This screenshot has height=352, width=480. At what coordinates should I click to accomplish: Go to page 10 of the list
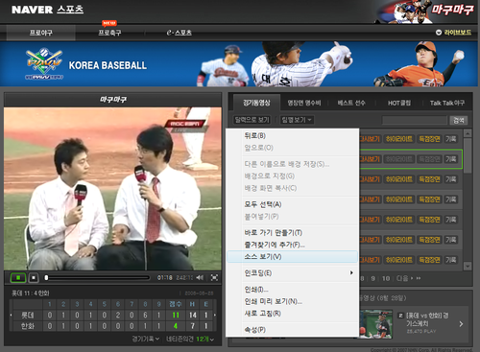click(386, 278)
